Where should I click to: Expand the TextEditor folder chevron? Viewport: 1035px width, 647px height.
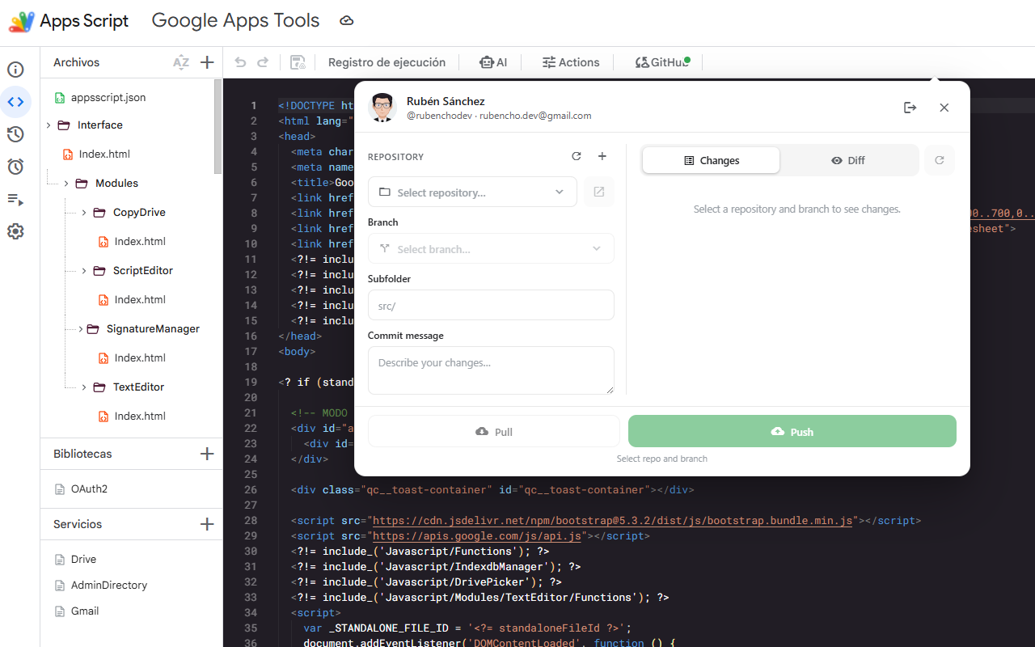pyautogui.click(x=84, y=387)
